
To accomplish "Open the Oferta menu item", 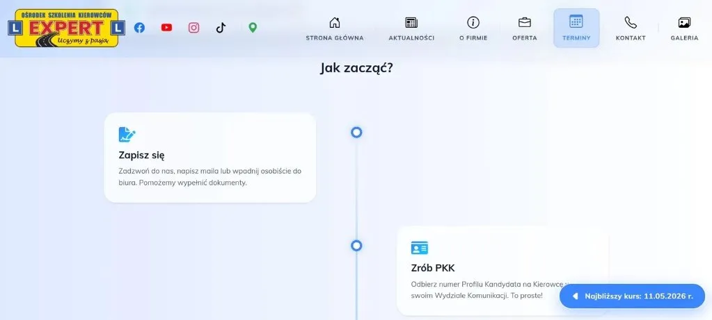I will tap(525, 28).
